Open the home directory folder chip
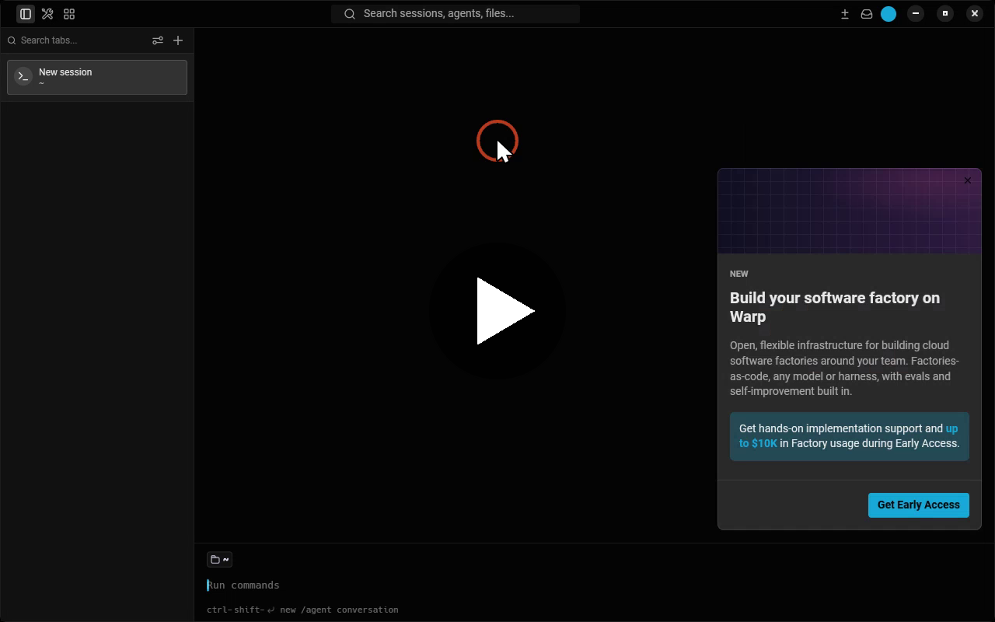Image resolution: width=995 pixels, height=622 pixels. click(220, 559)
